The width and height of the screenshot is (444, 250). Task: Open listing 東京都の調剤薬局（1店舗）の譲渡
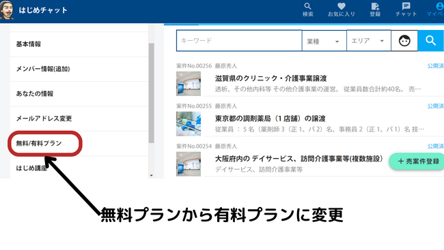pyautogui.click(x=270, y=119)
